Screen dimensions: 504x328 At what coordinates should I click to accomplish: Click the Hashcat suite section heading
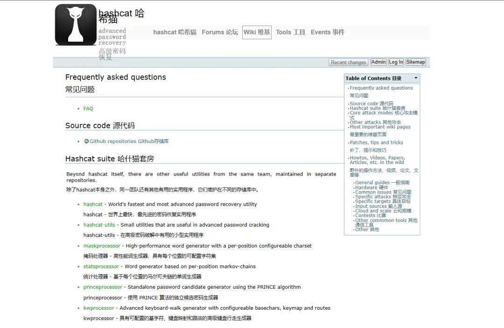tap(110, 159)
